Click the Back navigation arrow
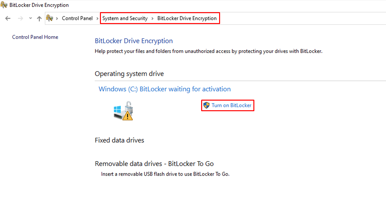The width and height of the screenshot is (386, 199). coord(8,18)
